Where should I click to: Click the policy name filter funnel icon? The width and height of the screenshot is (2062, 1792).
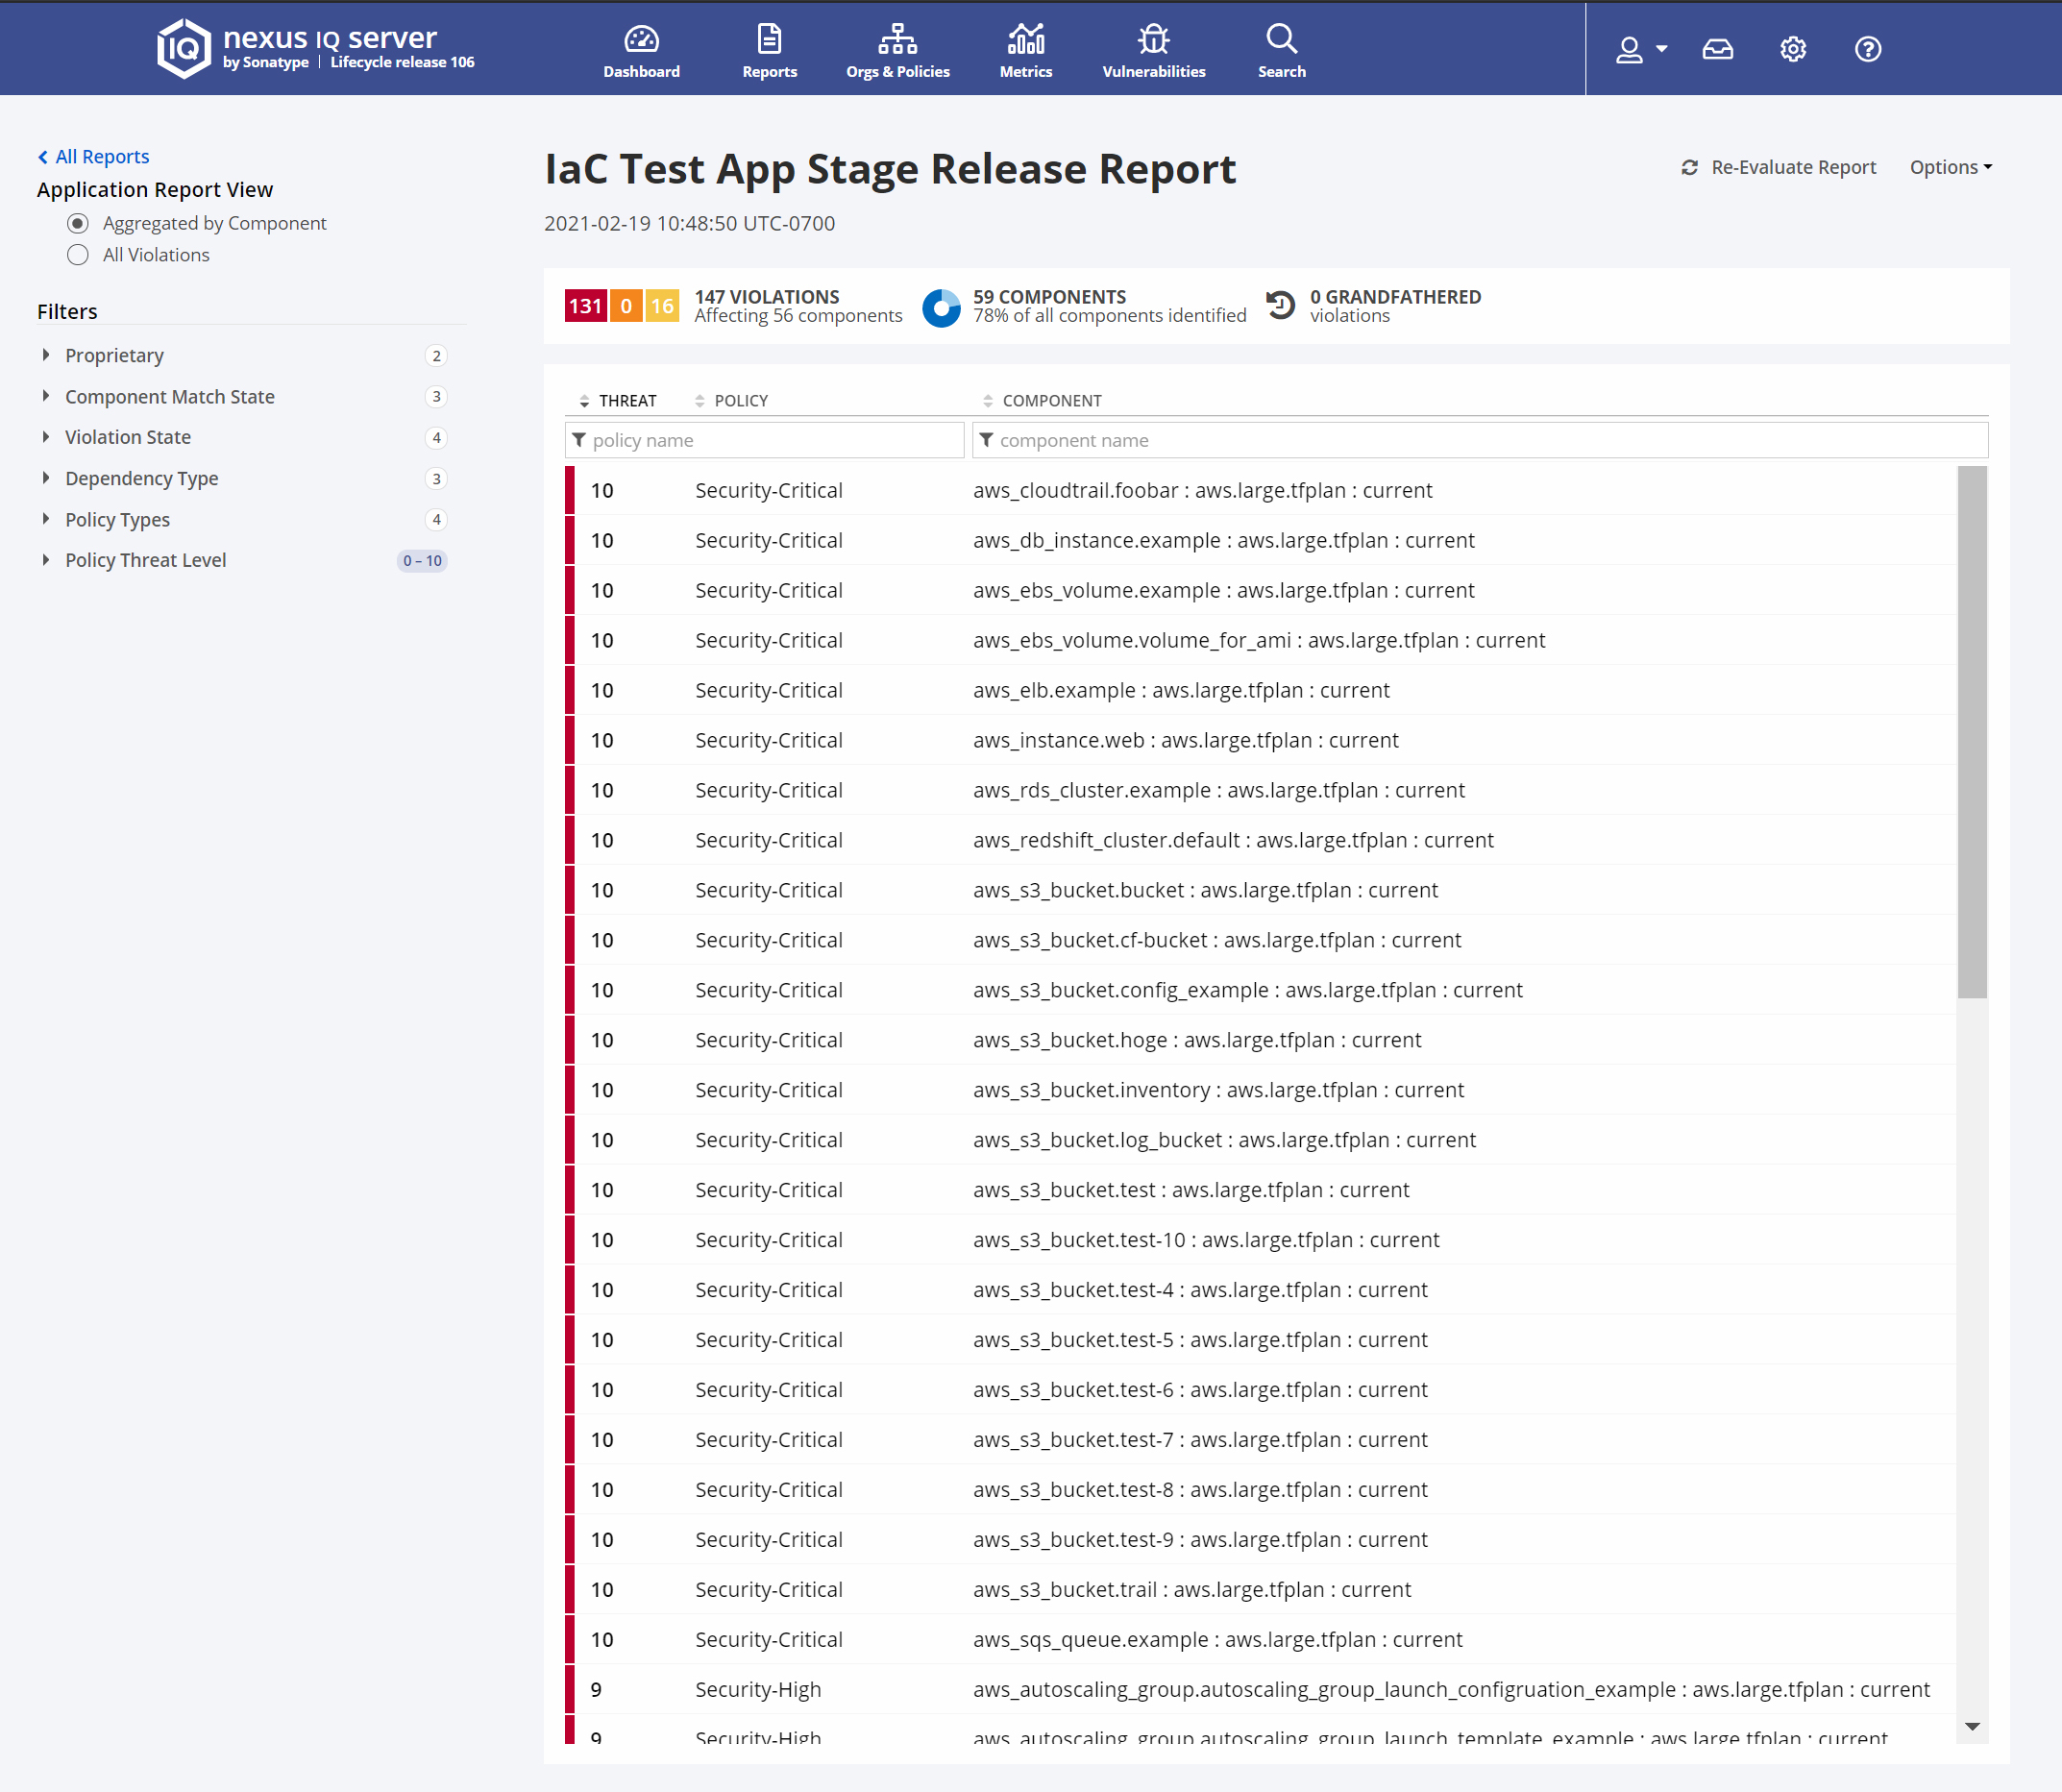point(579,440)
